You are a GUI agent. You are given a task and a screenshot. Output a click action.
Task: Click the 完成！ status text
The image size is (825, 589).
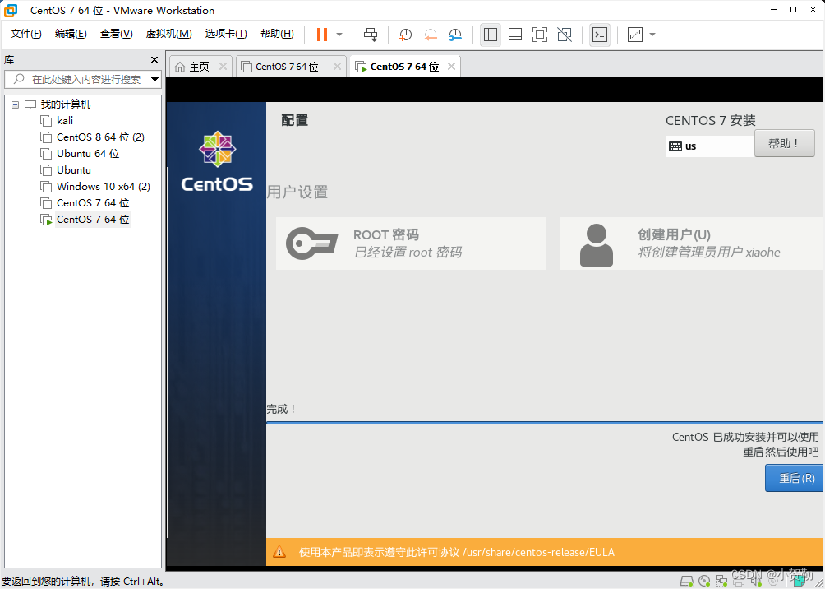point(282,409)
